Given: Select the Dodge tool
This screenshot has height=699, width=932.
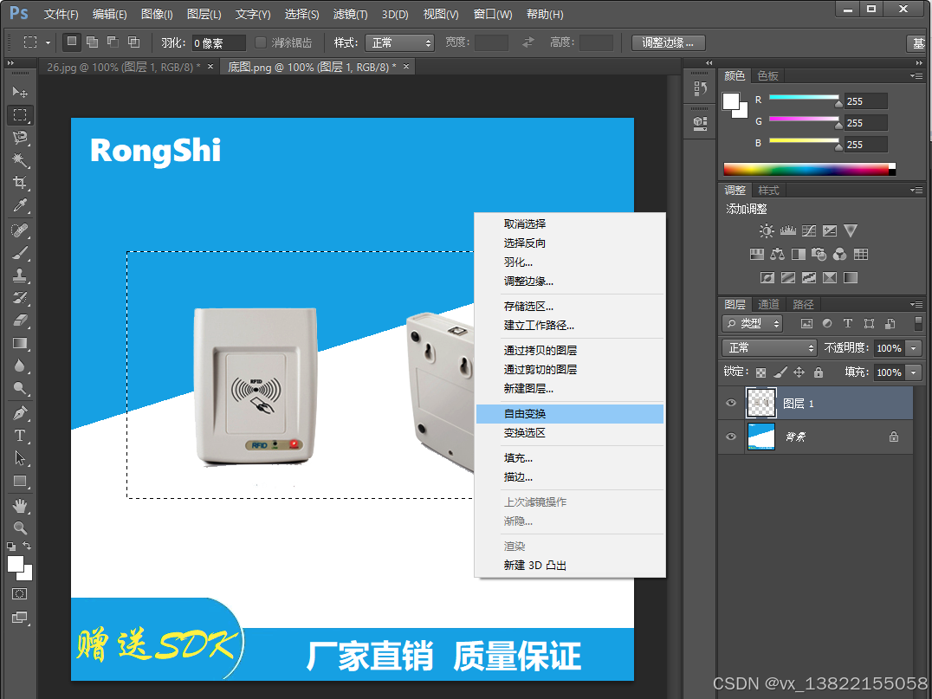Looking at the screenshot, I should (x=20, y=388).
